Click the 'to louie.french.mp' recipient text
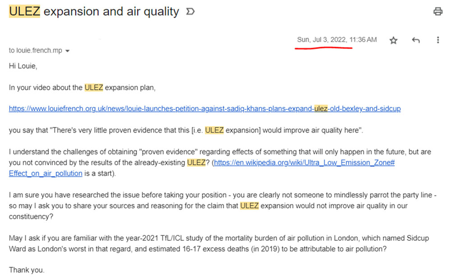This screenshot has height=279, width=451. click(x=36, y=51)
